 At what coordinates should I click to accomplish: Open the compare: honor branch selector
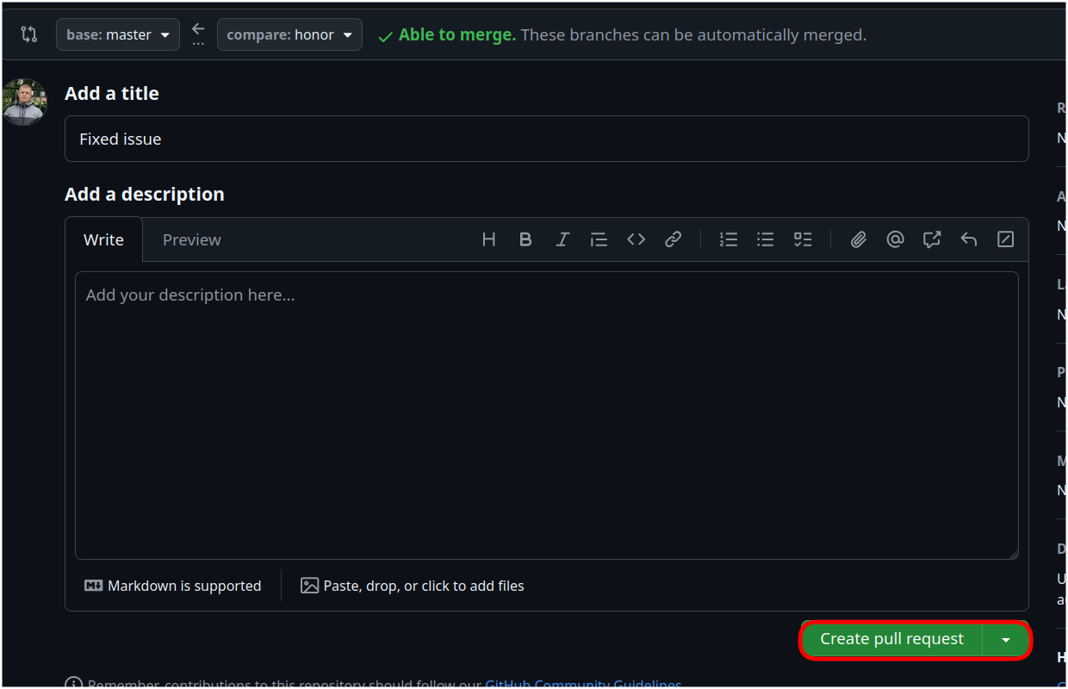click(289, 34)
